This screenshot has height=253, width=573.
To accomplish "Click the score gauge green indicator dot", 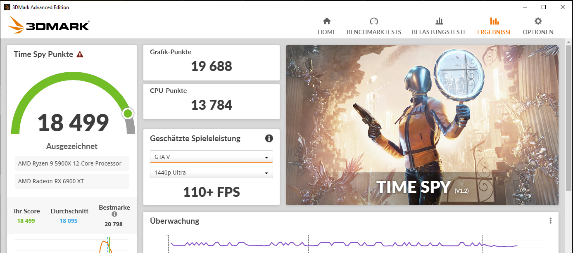I will click(x=128, y=113).
